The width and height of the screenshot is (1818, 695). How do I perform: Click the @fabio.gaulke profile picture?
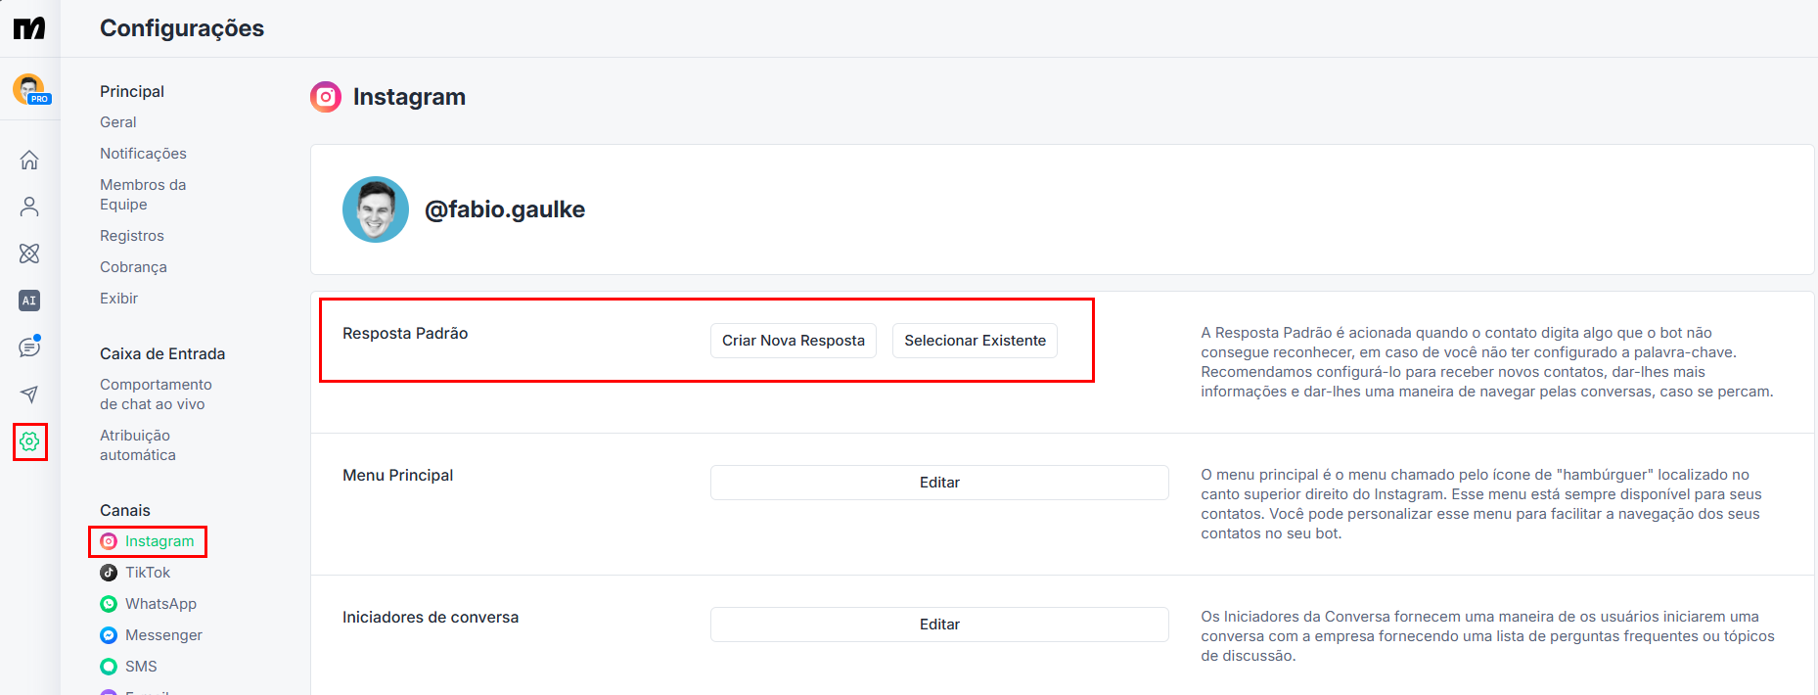click(x=376, y=209)
